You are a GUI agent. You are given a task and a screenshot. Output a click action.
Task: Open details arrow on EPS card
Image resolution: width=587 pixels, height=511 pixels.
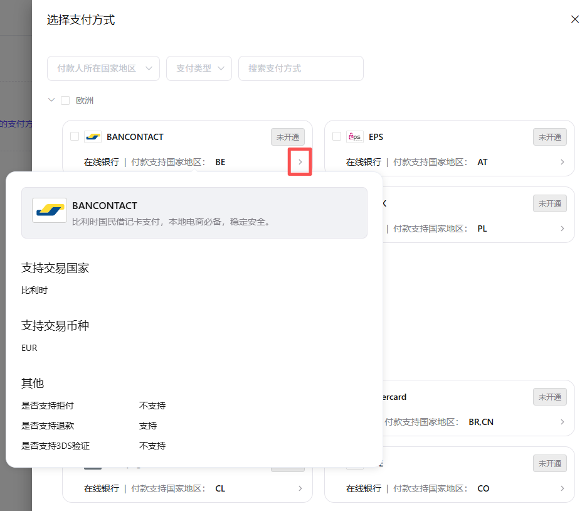coord(563,162)
